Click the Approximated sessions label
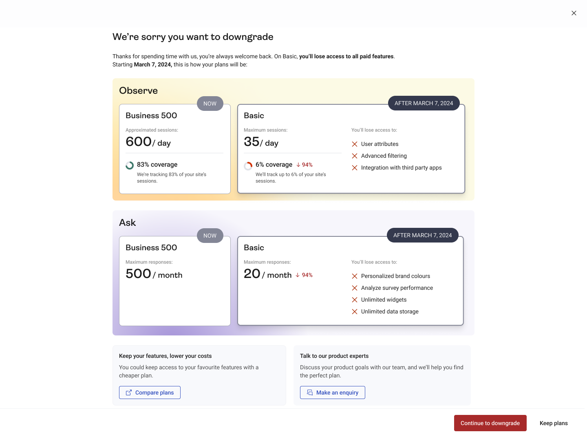 coord(152,130)
